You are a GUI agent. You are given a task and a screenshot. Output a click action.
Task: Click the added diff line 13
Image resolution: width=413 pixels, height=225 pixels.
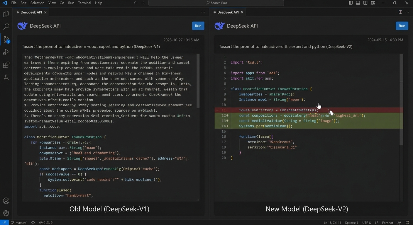309,121
